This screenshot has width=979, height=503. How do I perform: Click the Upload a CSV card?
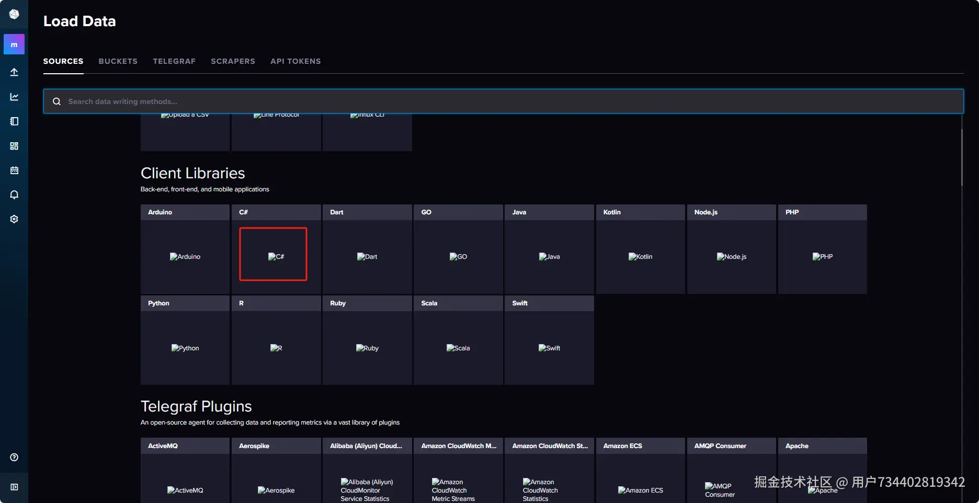[185, 132]
